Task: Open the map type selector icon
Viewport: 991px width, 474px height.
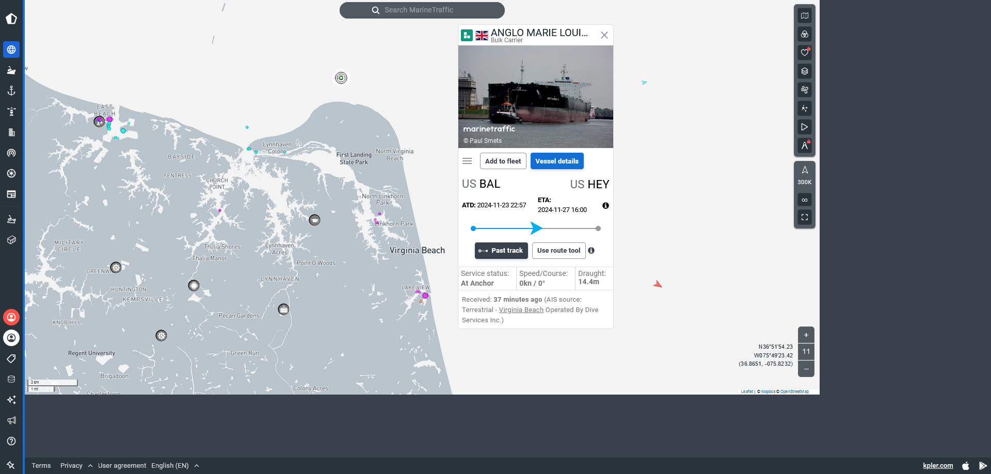Action: pyautogui.click(x=805, y=16)
